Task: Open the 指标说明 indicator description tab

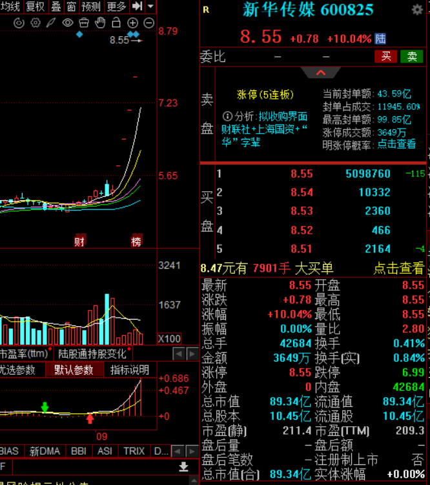Action: (x=130, y=370)
